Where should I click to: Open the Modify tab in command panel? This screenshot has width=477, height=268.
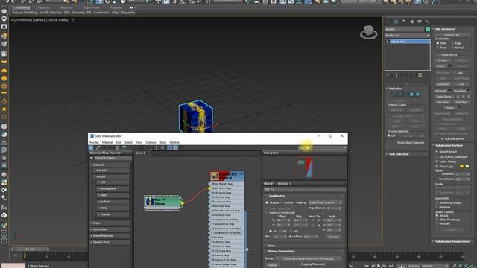coord(396,22)
